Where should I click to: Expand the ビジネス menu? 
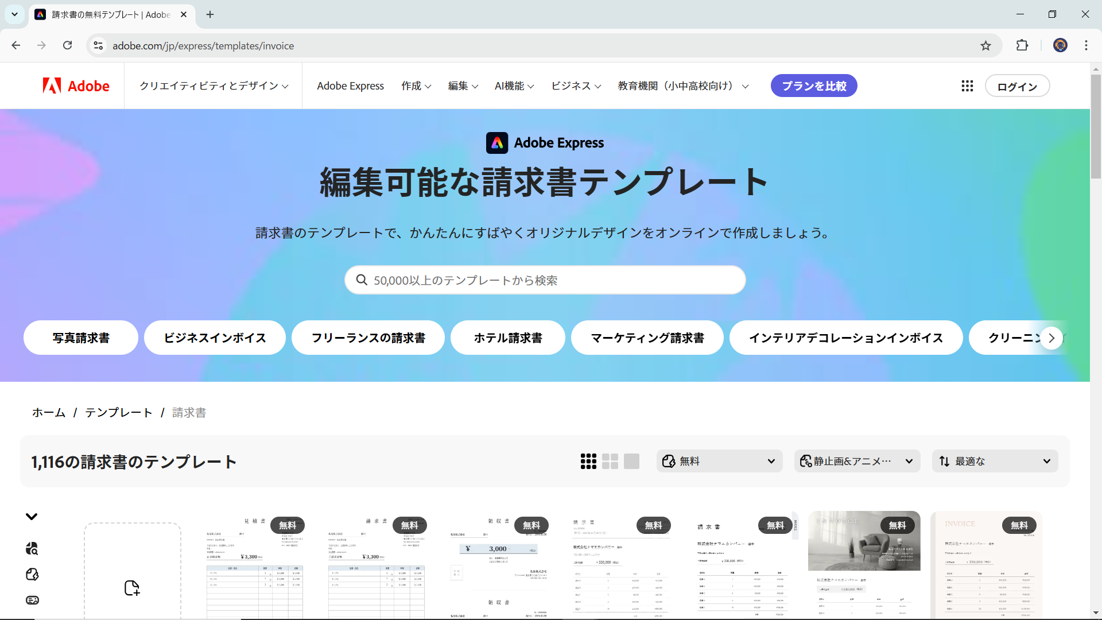pyautogui.click(x=576, y=86)
